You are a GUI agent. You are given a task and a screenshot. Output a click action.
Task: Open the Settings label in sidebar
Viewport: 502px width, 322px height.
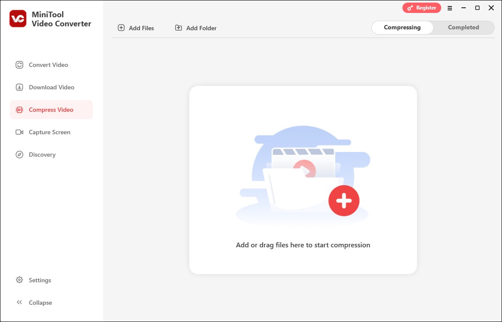pos(40,280)
